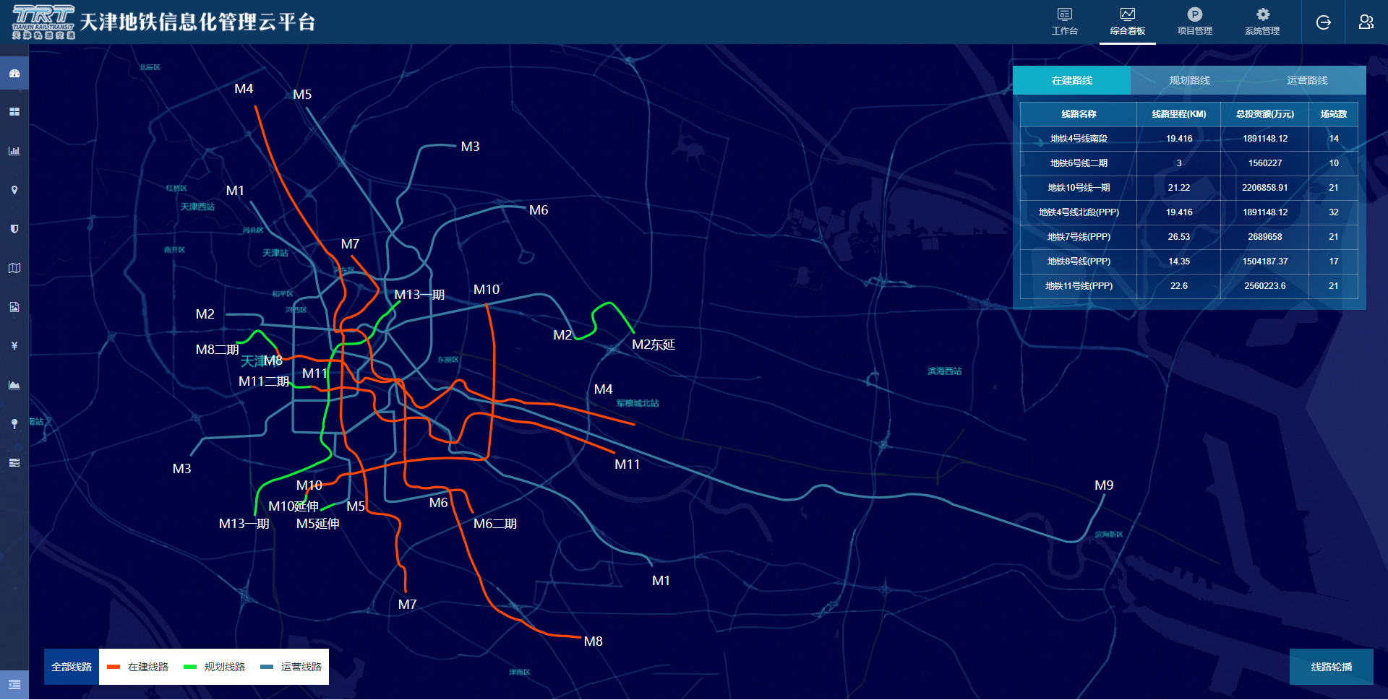This screenshot has width=1388, height=700.
Task: Click the 总投资额(万元) column header
Action: tap(1265, 114)
